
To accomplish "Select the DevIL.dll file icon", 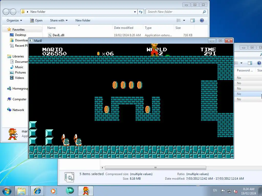I will [x=50, y=35].
